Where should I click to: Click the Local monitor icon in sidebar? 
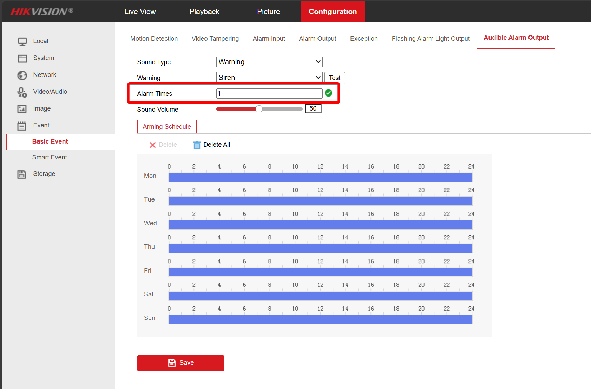tap(22, 41)
